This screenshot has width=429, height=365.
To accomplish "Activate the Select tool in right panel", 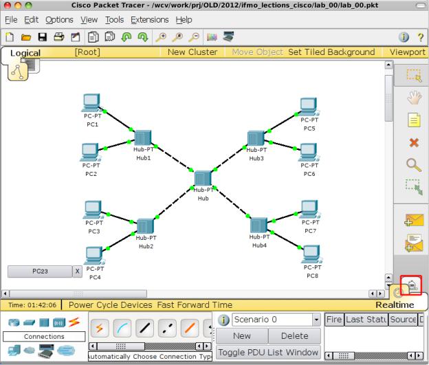I will pyautogui.click(x=414, y=76).
